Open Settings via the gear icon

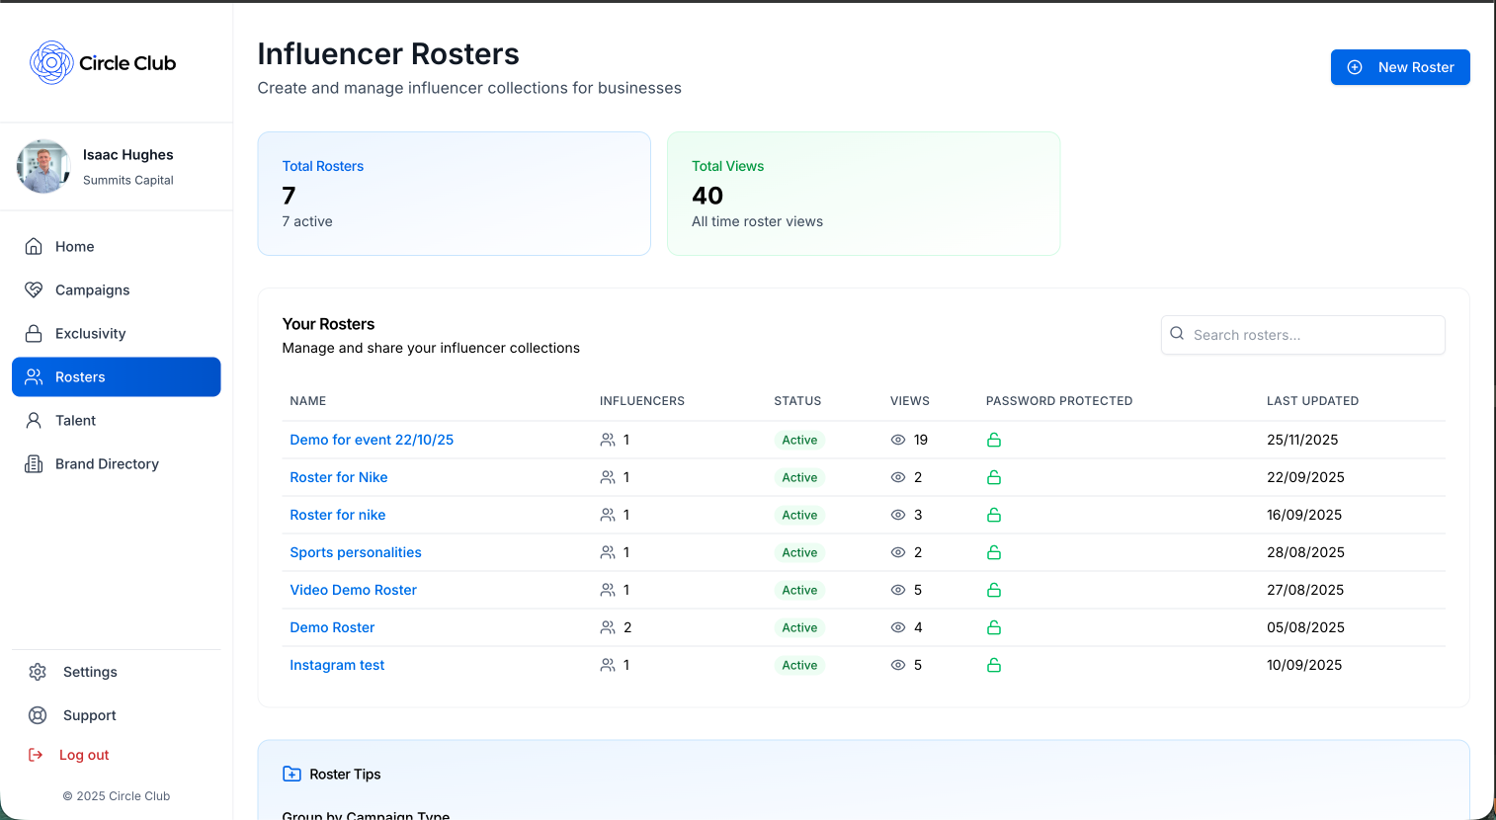click(x=38, y=671)
